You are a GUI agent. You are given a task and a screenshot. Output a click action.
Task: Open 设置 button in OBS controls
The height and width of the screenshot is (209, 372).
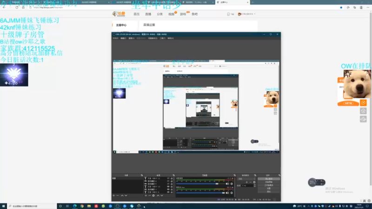[269, 189]
